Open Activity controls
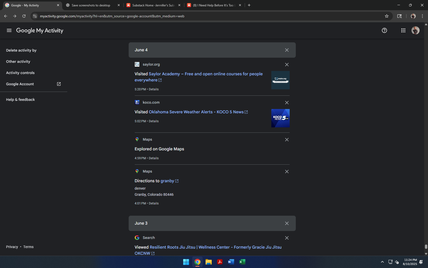Screen dimensions: 428x268 tap(20, 73)
